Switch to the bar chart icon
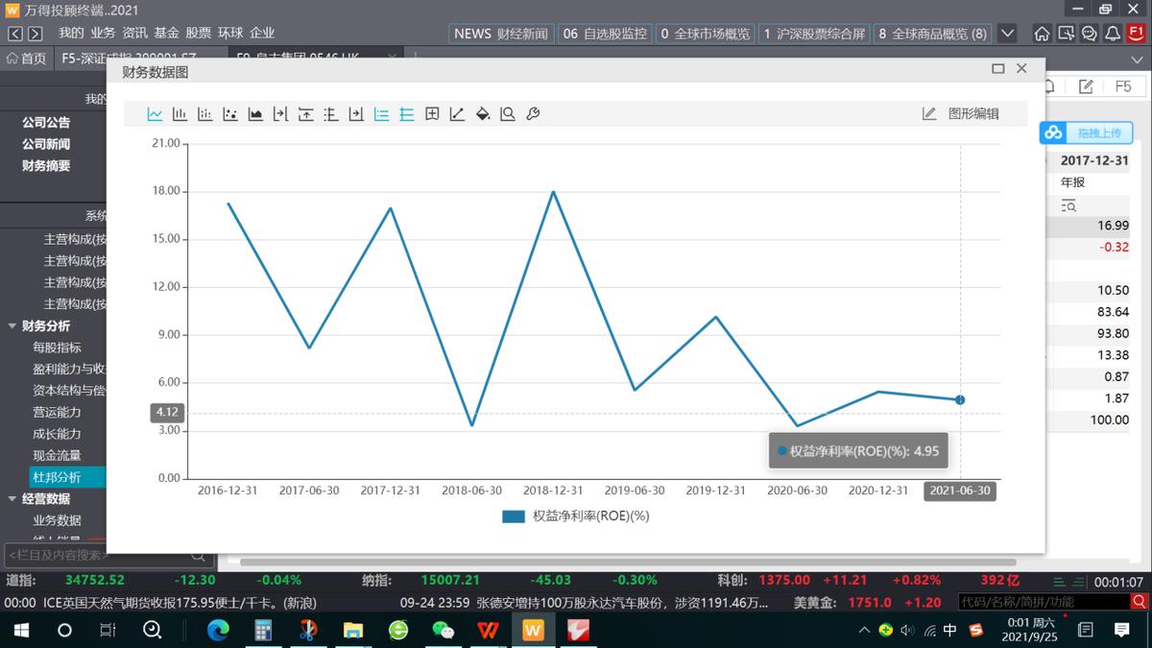 pyautogui.click(x=180, y=114)
